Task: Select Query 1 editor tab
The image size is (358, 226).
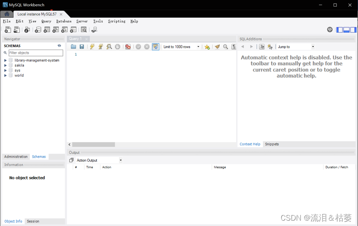Action: pos(75,39)
